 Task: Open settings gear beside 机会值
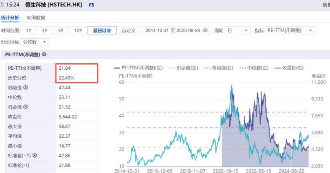coord(26,107)
